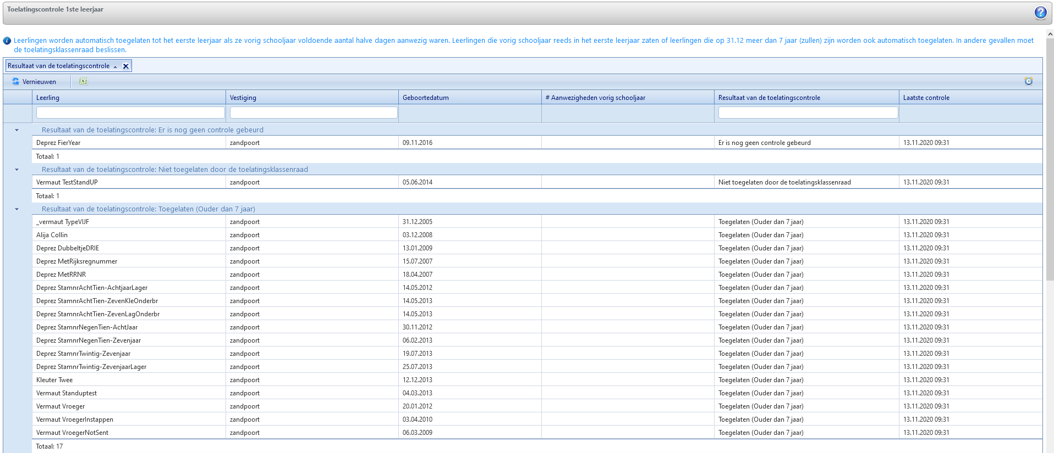This screenshot has height=453, width=1054.
Task: Click 'zandpoort' in the Deprez FierYear row
Action: pyautogui.click(x=245, y=143)
